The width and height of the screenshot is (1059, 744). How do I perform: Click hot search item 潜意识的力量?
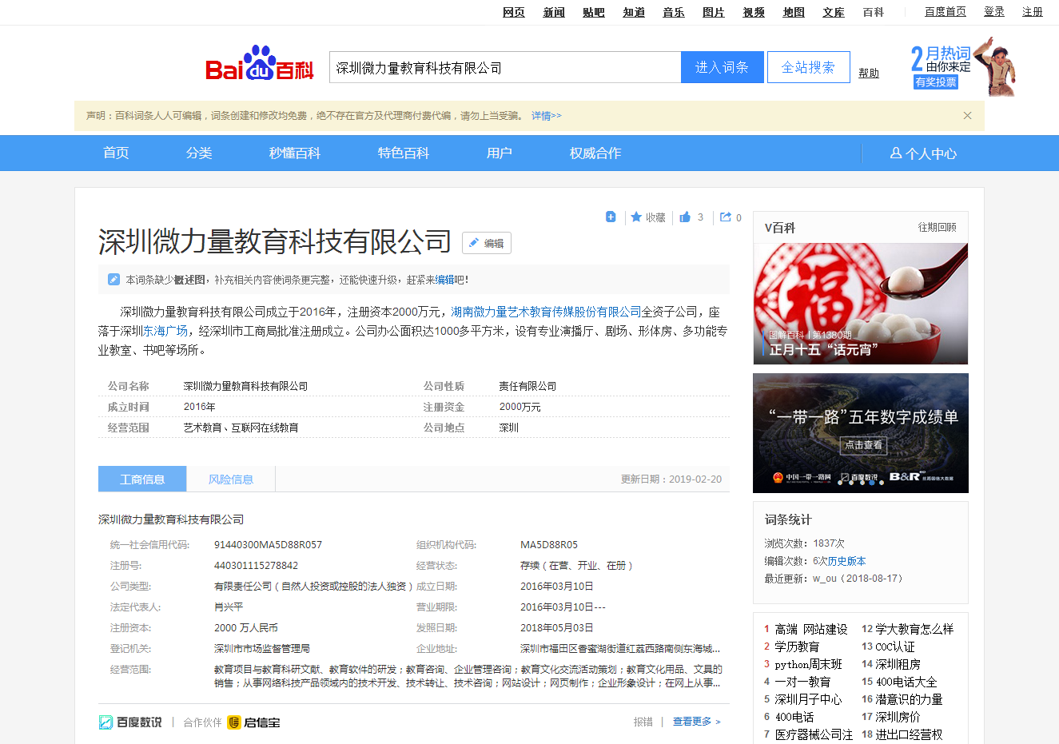click(x=909, y=699)
